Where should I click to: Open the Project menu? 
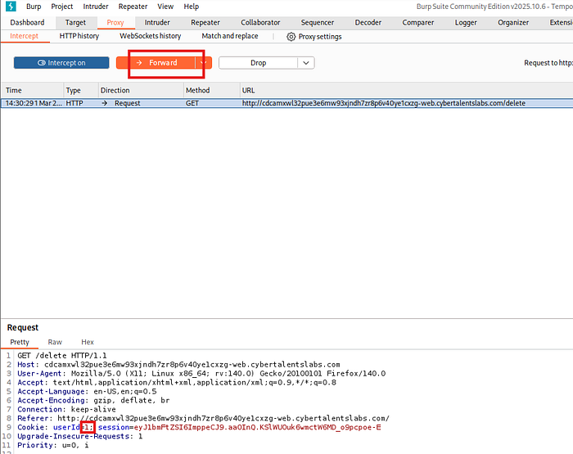pyautogui.click(x=61, y=7)
